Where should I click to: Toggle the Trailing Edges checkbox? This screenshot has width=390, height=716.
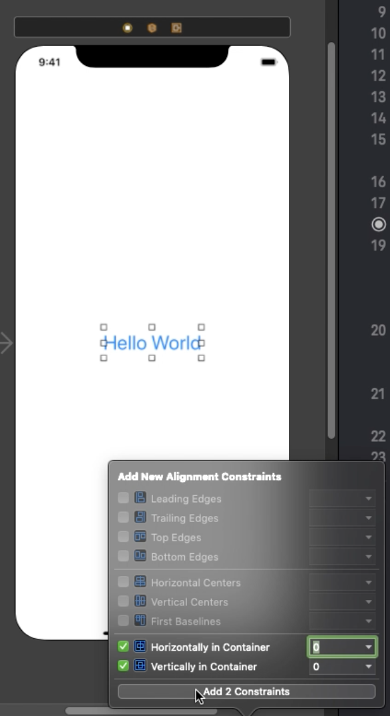pos(123,517)
